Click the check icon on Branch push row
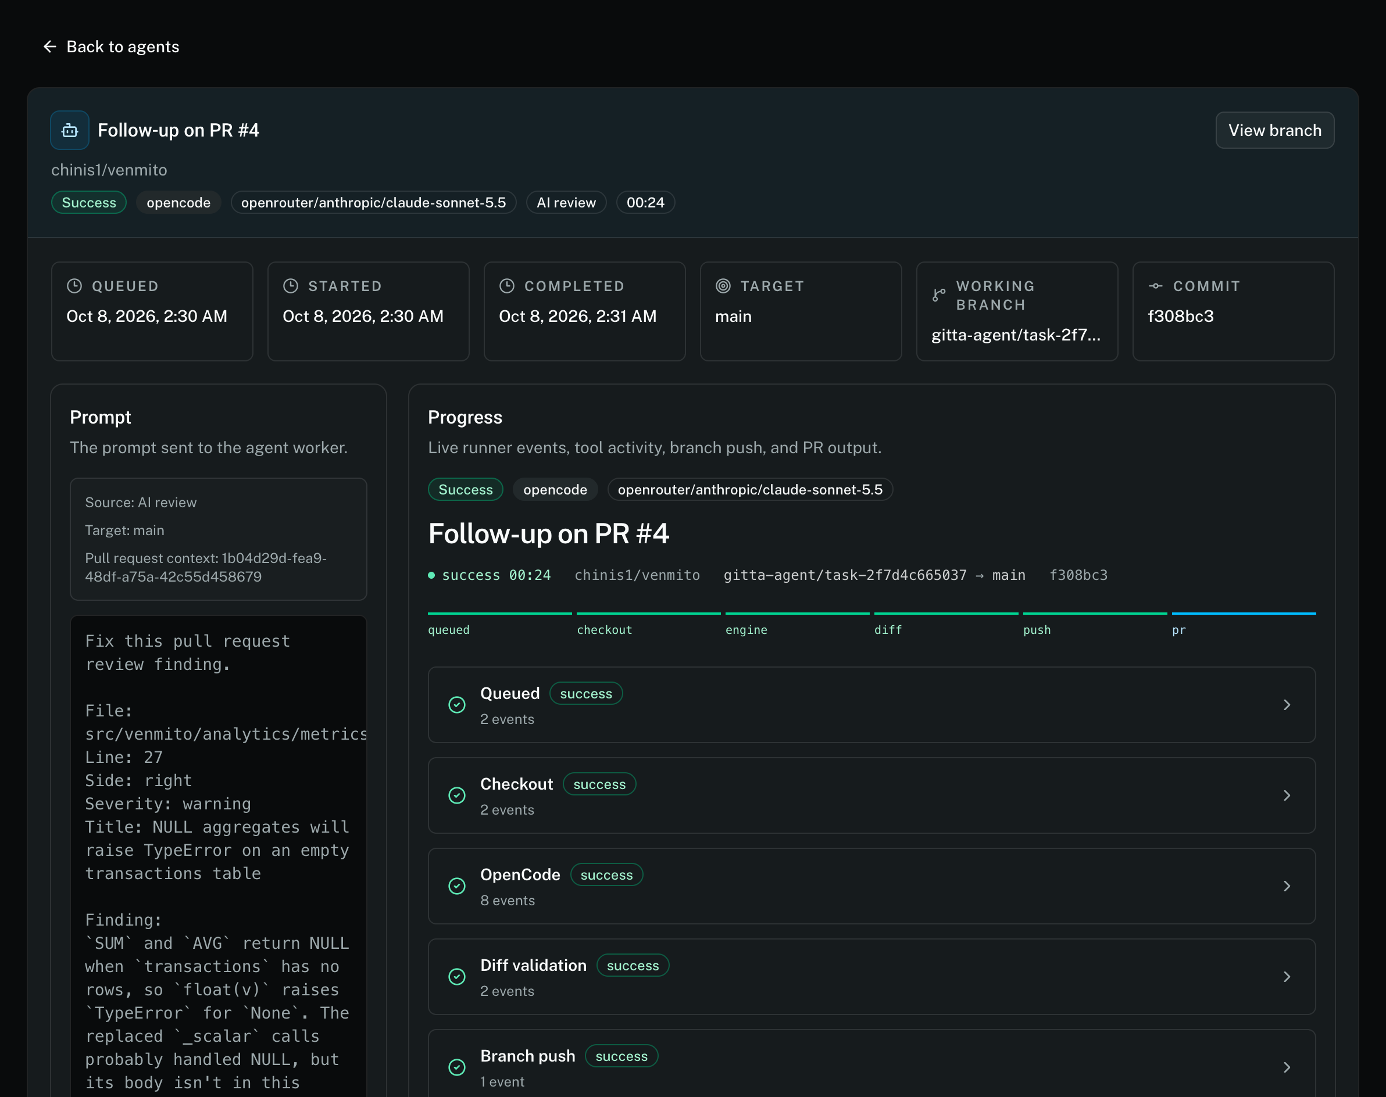 (x=457, y=1067)
